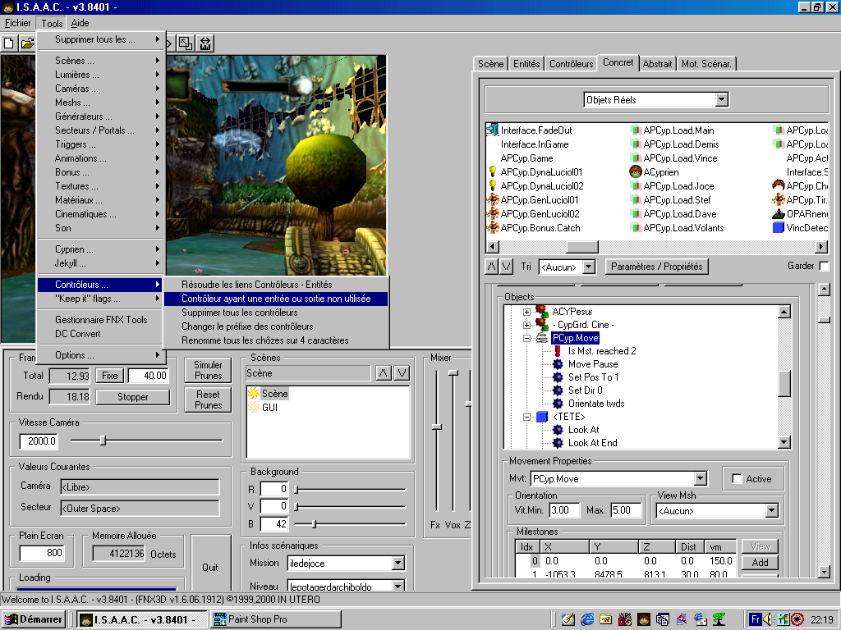
Task: Select the ACyprien character face icon
Action: coord(635,172)
